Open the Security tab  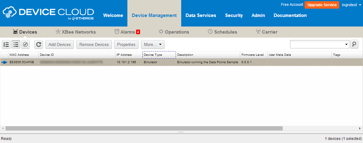pyautogui.click(x=234, y=15)
